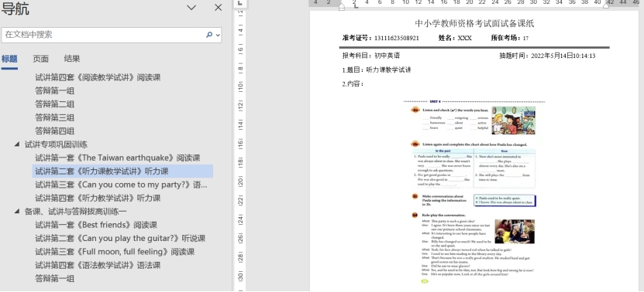Screen dimensions: 644x292
Task: Go to Full moon, full feeling heading
Action: coord(115,252)
